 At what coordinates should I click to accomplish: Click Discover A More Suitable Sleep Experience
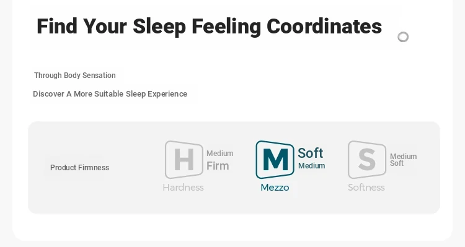tap(110, 94)
